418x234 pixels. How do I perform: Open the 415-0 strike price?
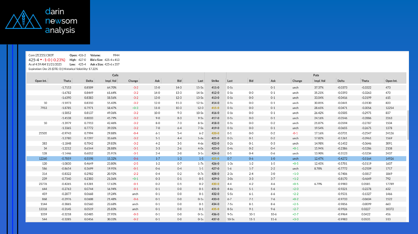[215, 108]
